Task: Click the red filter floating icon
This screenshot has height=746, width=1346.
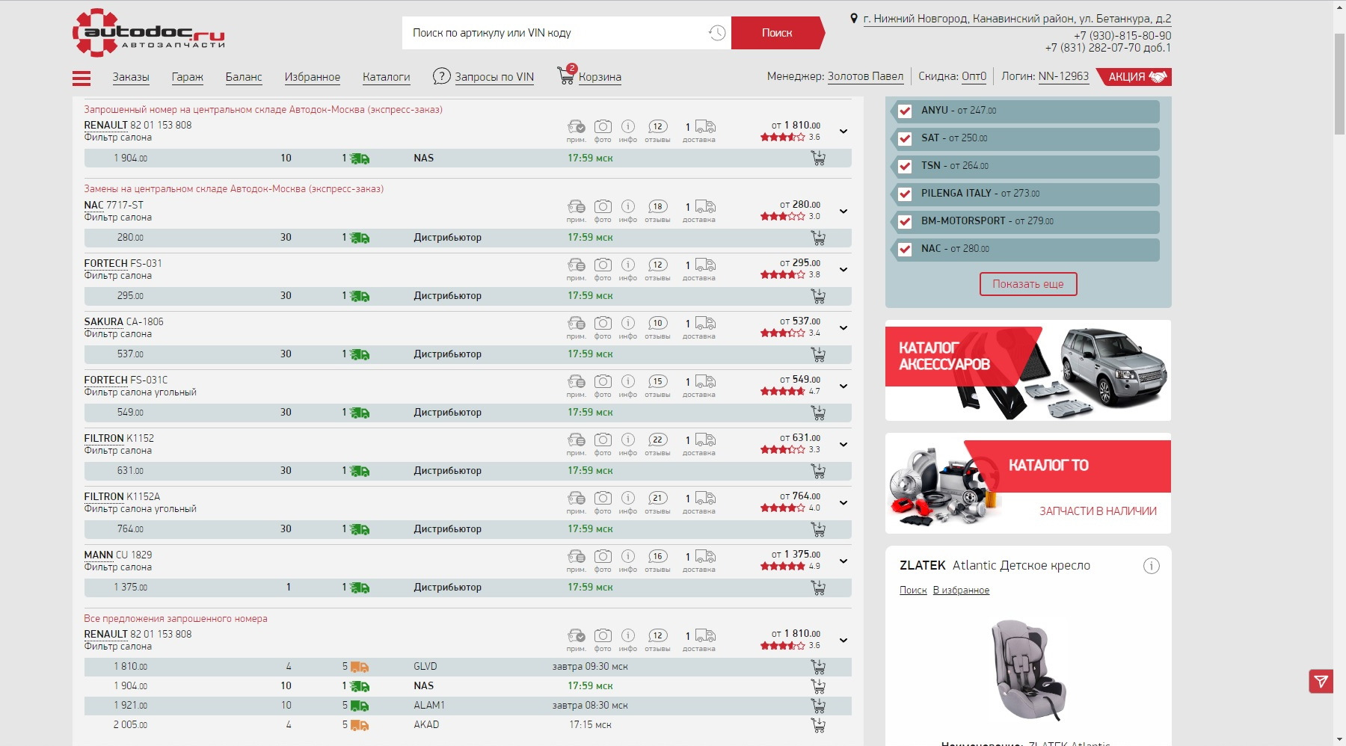Action: 1321,681
